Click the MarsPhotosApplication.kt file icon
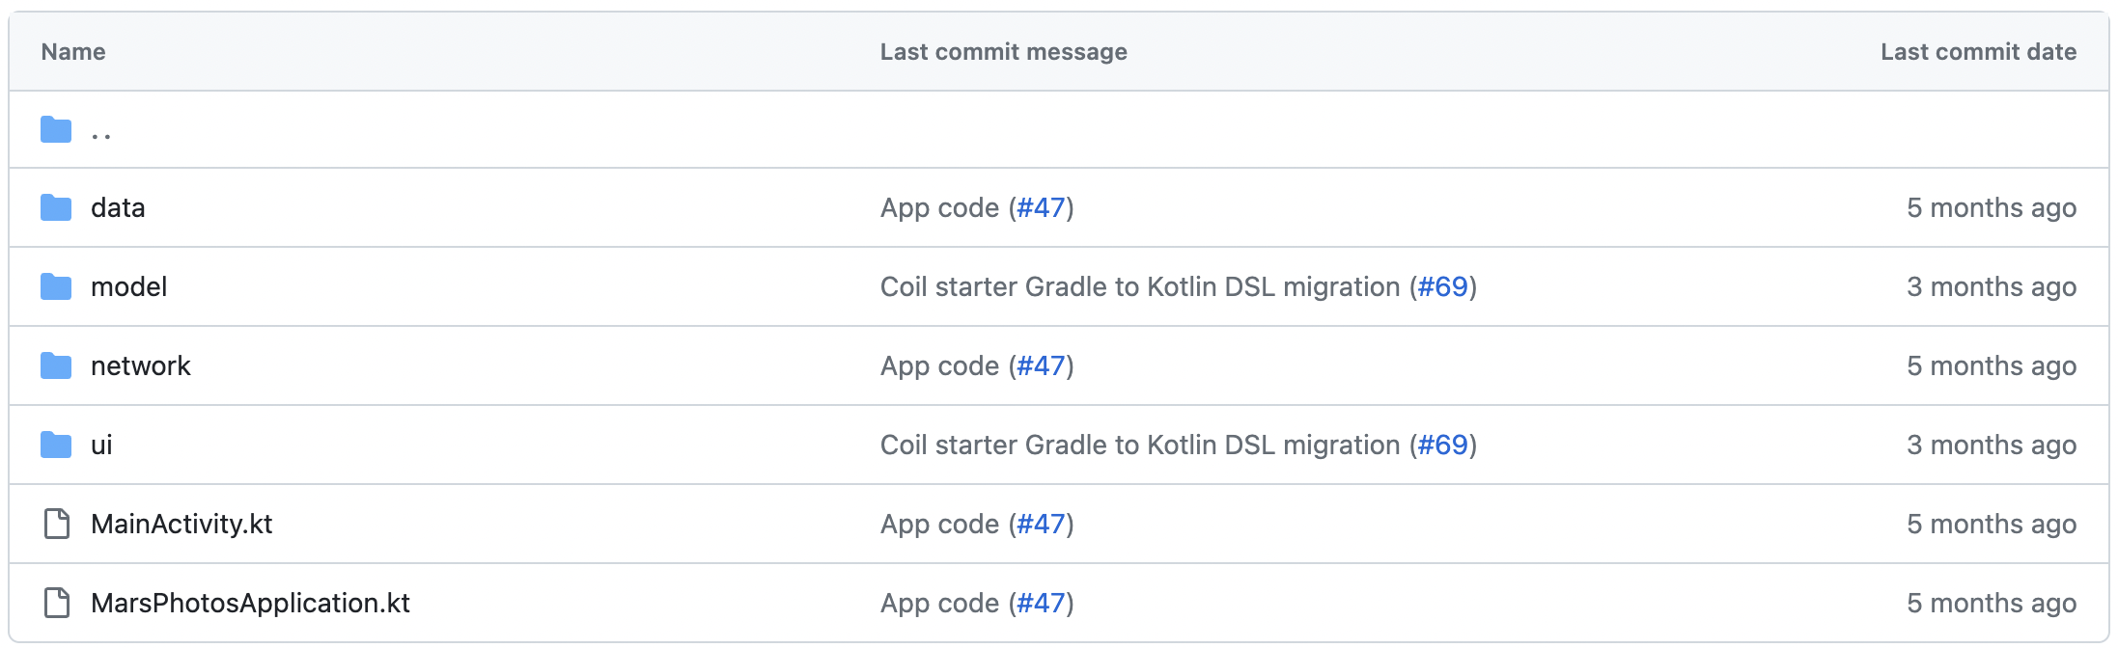This screenshot has width=2118, height=648. (x=57, y=604)
